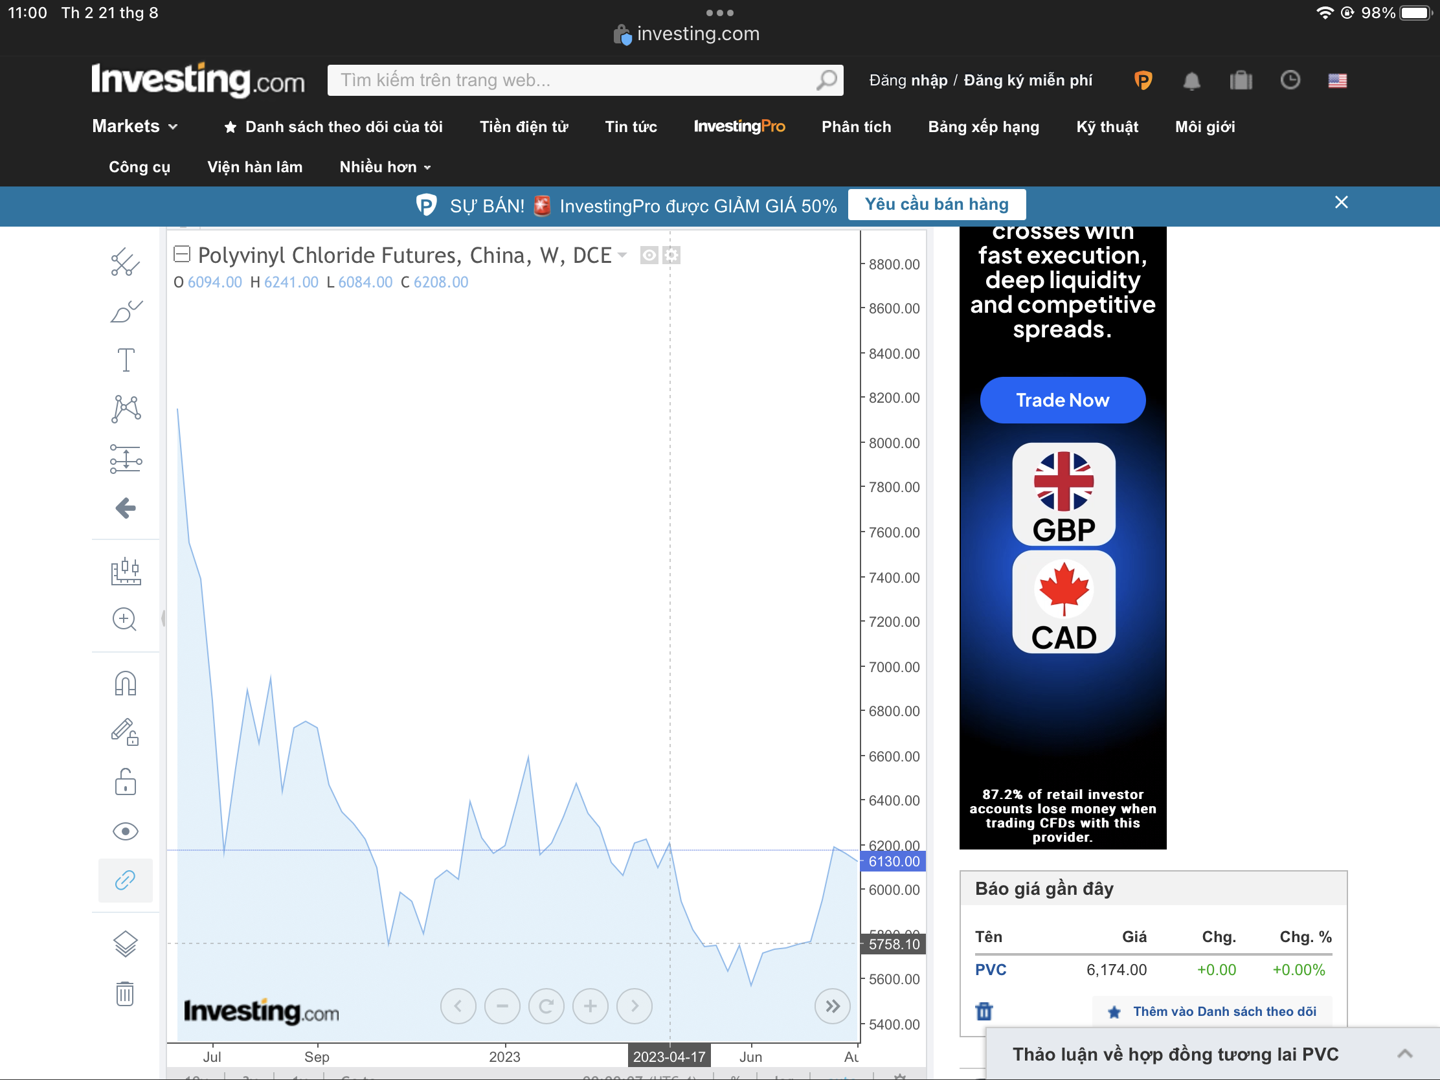Viewport: 1440px width, 1080px height.
Task: Select the trend line drawing tool
Action: click(x=125, y=262)
